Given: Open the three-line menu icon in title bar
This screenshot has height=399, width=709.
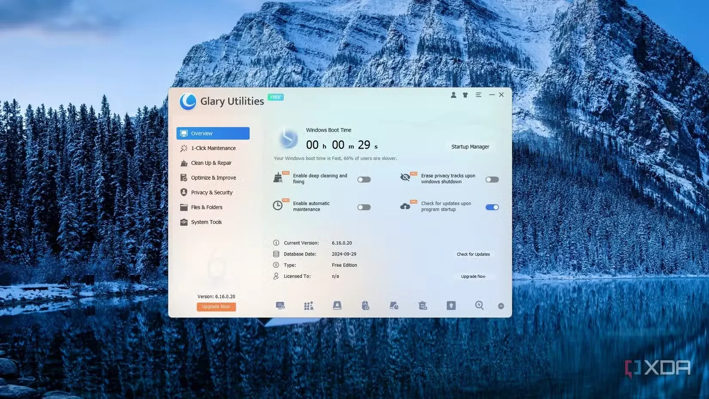Looking at the screenshot, I should [x=478, y=95].
